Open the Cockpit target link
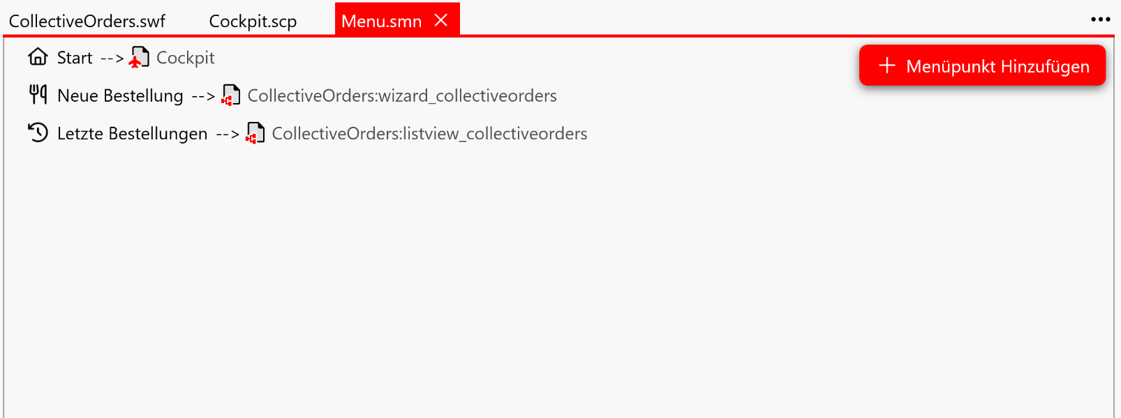The width and height of the screenshot is (1121, 418). pyautogui.click(x=185, y=58)
